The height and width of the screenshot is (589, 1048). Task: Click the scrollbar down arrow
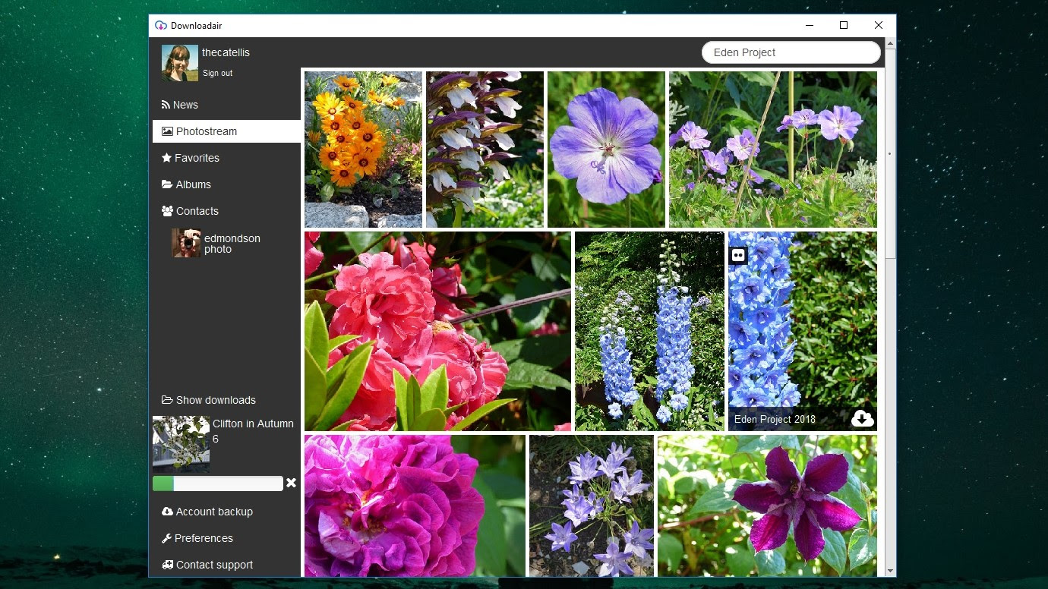click(890, 571)
